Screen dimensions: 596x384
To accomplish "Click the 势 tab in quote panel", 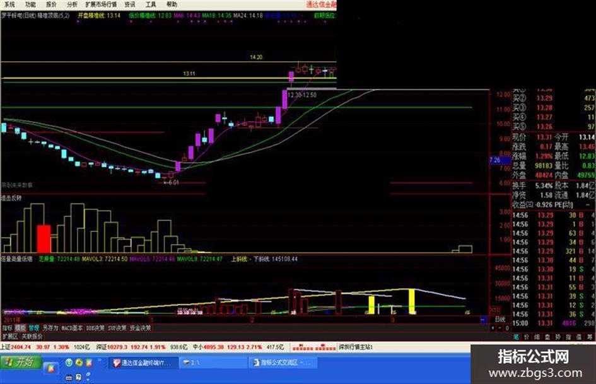I will 558,337.
